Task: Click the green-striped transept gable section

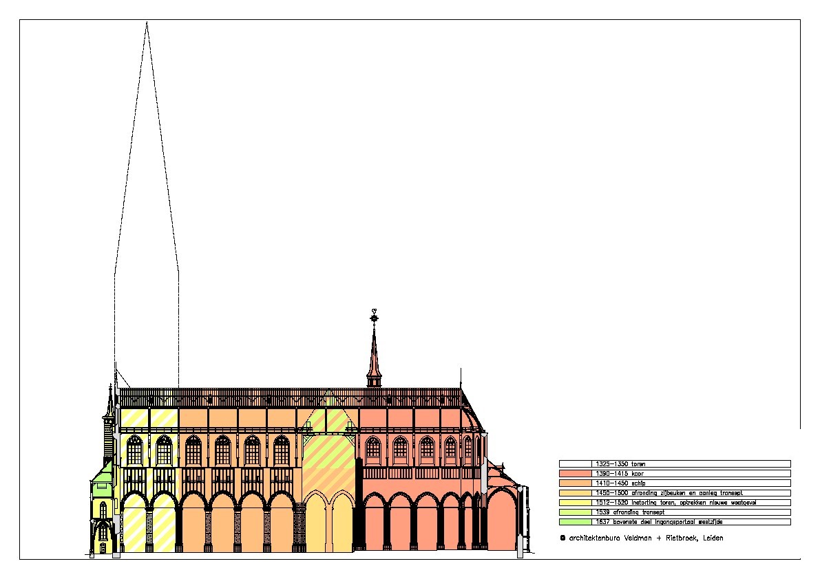Action: click(329, 447)
